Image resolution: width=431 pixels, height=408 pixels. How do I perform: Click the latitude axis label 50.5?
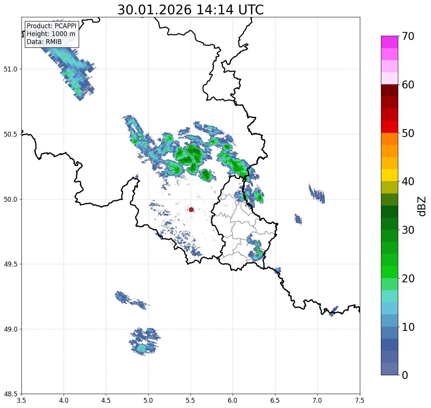point(11,134)
